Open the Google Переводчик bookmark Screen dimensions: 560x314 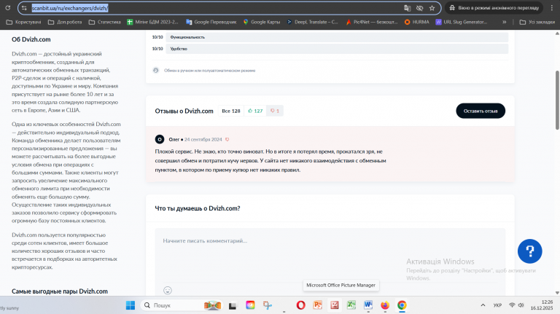tap(211, 22)
